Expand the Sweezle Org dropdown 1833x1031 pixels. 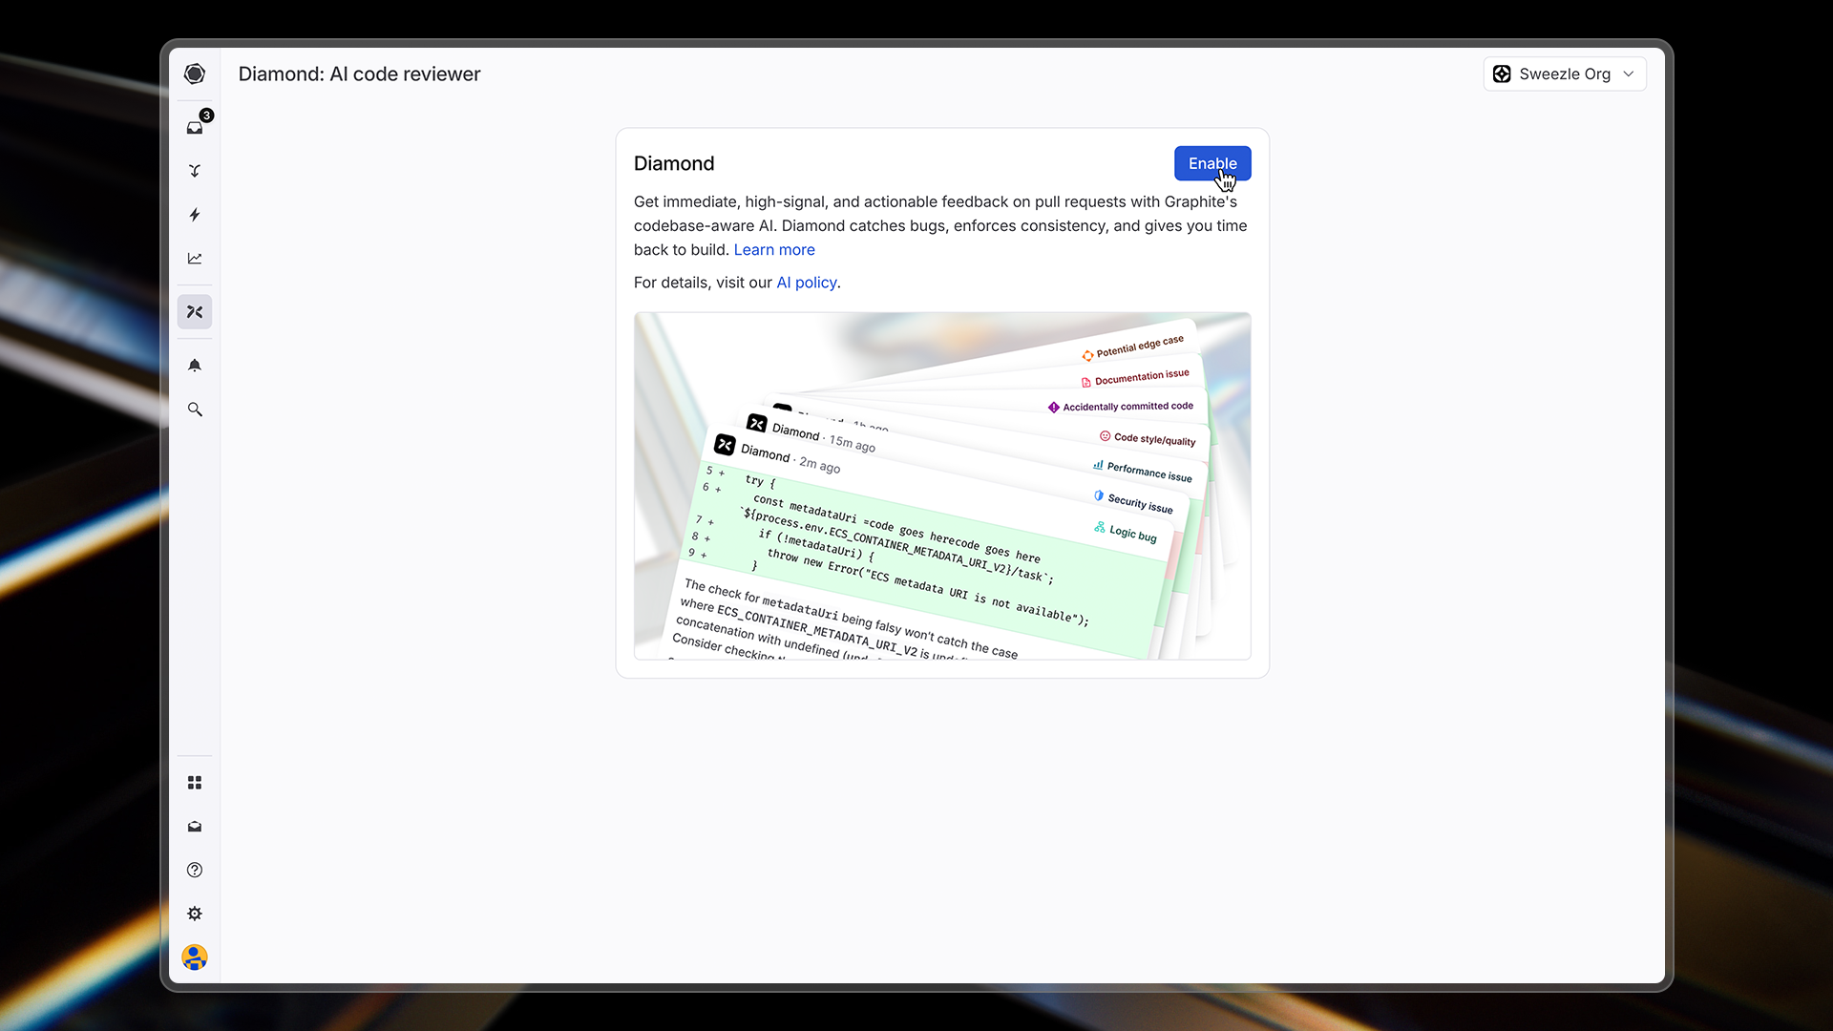(x=1564, y=74)
